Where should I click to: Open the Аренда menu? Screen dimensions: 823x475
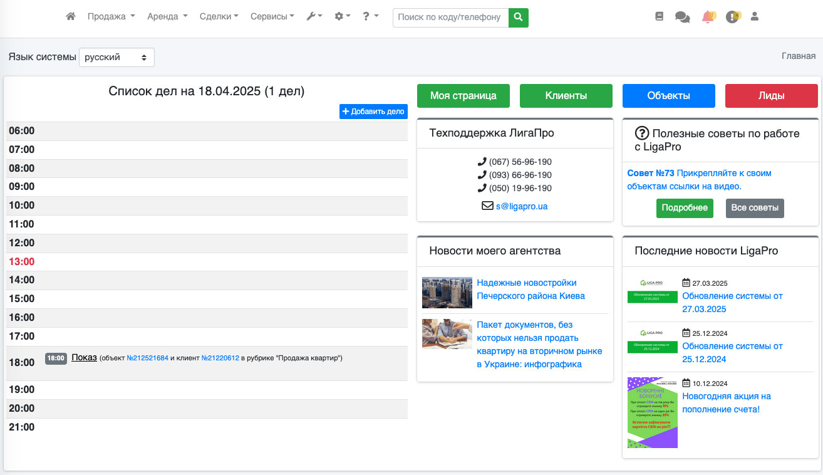[167, 17]
